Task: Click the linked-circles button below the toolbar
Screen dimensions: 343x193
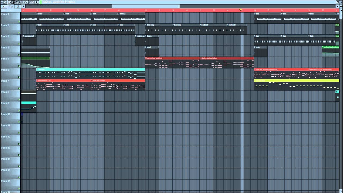Action: pos(11,6)
